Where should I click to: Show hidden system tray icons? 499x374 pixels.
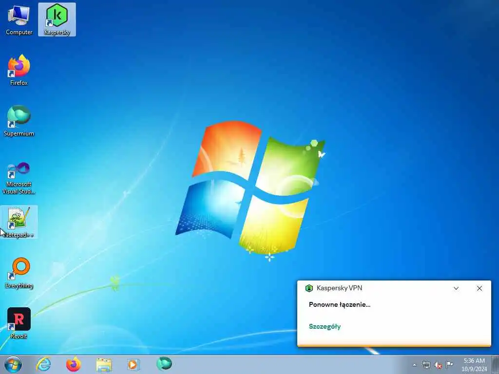coord(414,365)
